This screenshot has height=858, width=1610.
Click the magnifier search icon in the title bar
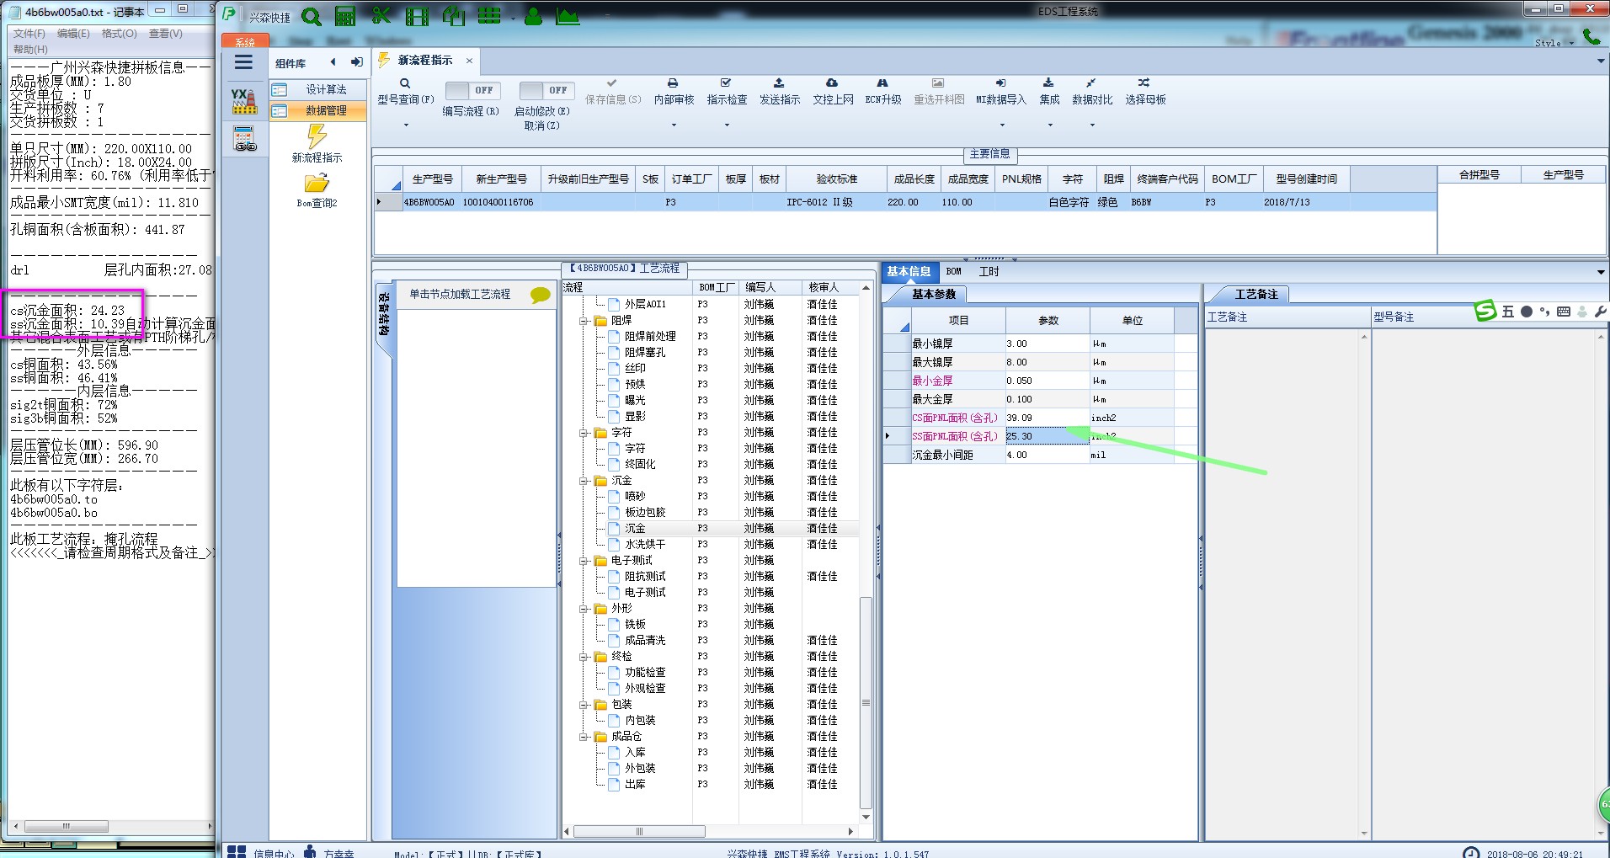(311, 16)
